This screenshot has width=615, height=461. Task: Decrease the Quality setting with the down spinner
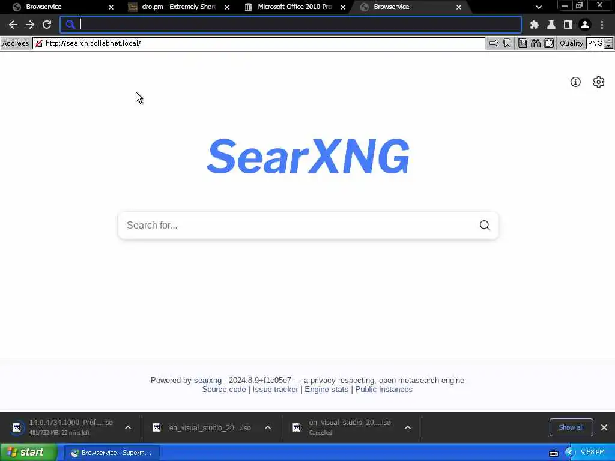click(x=608, y=46)
